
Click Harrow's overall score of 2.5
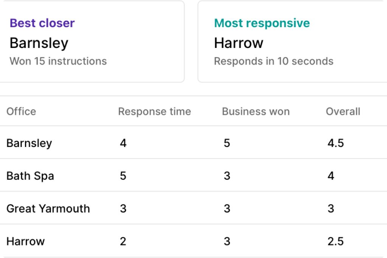[336, 241]
